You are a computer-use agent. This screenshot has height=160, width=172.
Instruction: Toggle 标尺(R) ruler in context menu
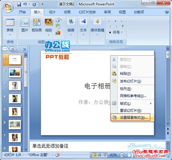pyautogui.click(x=132, y=89)
